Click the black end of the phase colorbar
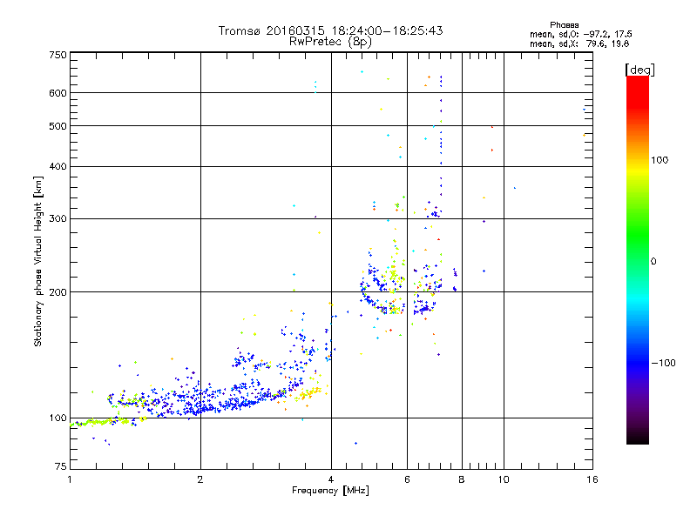 pos(638,438)
